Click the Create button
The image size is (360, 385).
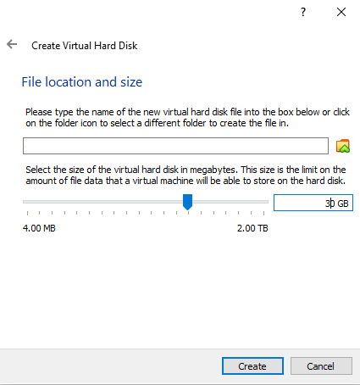coord(252,366)
